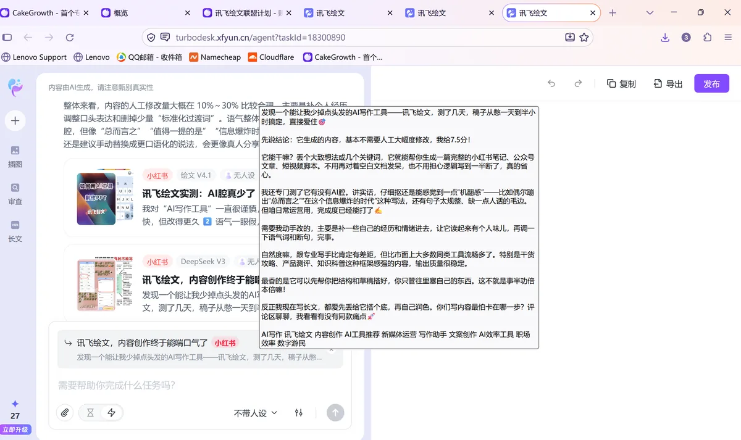Select the hourglass deep-thinking mode
This screenshot has width=741, height=440.
[x=90, y=413]
